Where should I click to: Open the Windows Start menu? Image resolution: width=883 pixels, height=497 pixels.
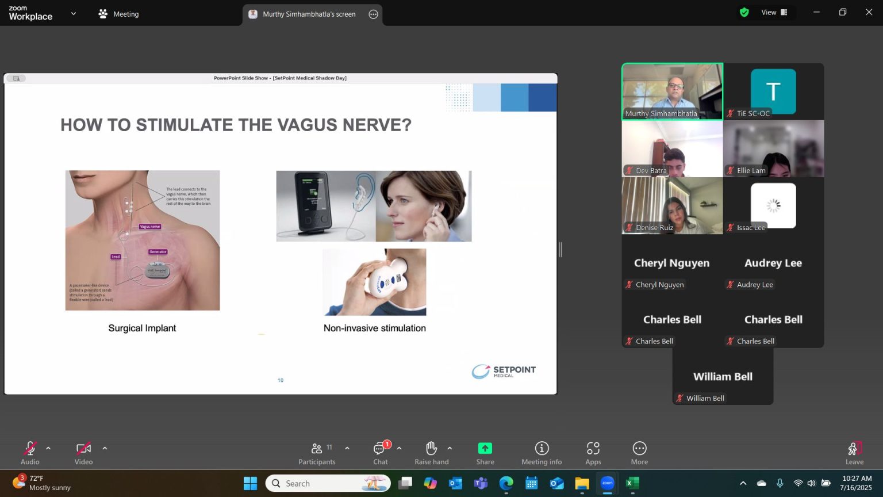coord(250,483)
